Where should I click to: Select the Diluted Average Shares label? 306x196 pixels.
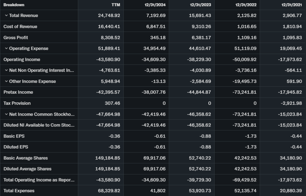click(x=27, y=169)
